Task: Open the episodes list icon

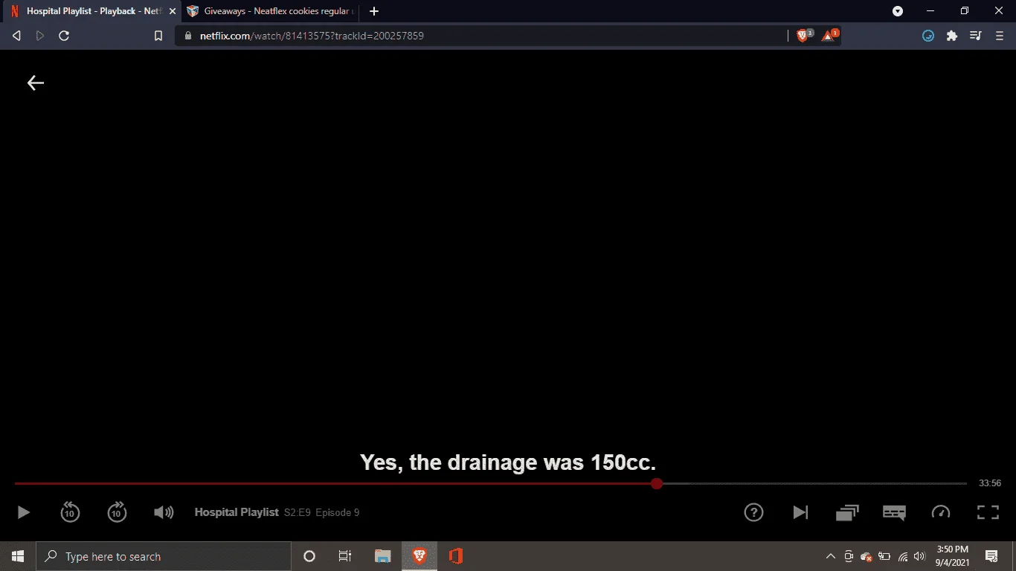Action: click(x=847, y=512)
